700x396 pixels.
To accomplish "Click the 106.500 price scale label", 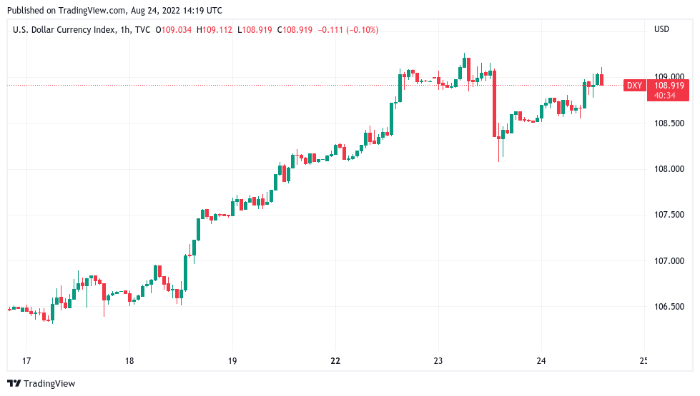I will [670, 307].
